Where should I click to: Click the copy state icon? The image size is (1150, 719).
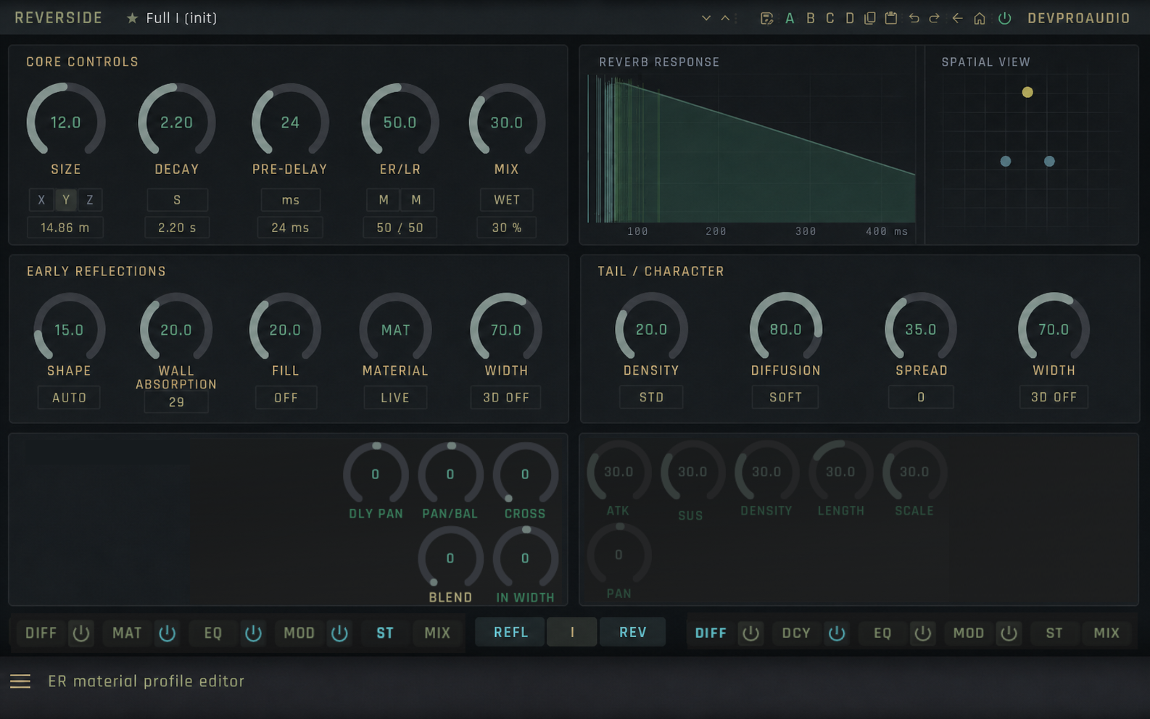click(870, 18)
